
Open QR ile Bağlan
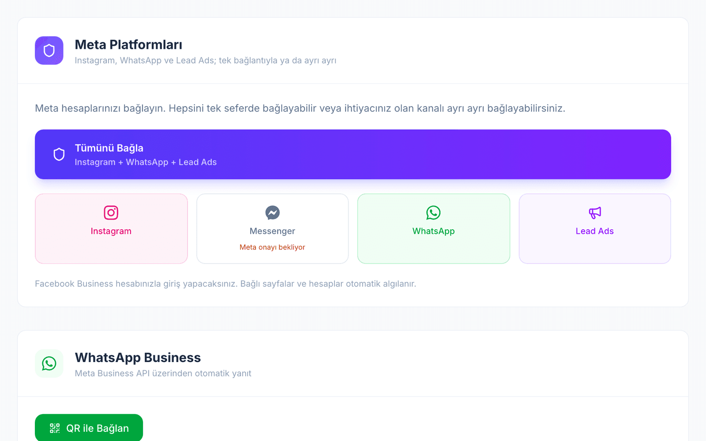pos(89,428)
